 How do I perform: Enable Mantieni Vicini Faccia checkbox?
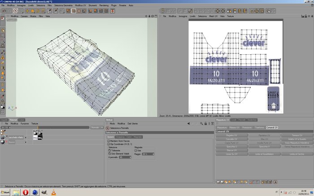pyautogui.click(x=109, y=141)
